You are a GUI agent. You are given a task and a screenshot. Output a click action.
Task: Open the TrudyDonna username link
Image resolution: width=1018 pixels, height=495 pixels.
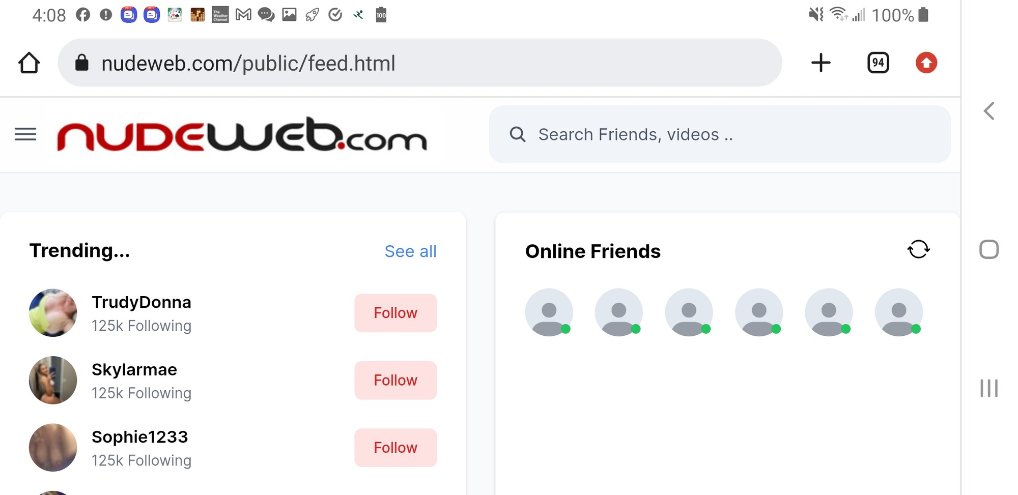pyautogui.click(x=142, y=302)
